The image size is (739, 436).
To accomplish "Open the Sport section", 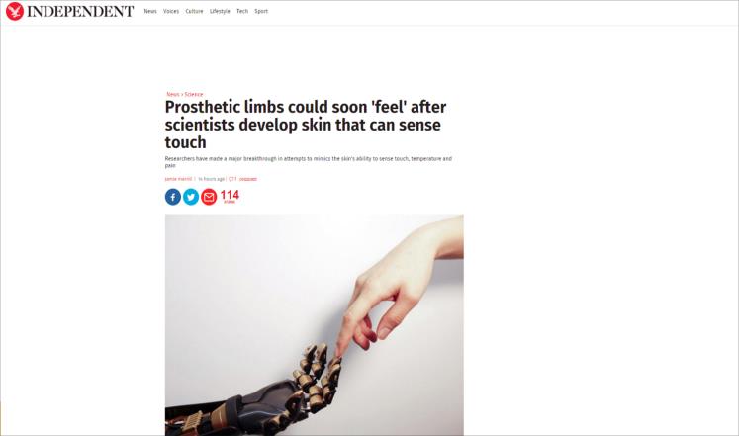I will tap(261, 11).
